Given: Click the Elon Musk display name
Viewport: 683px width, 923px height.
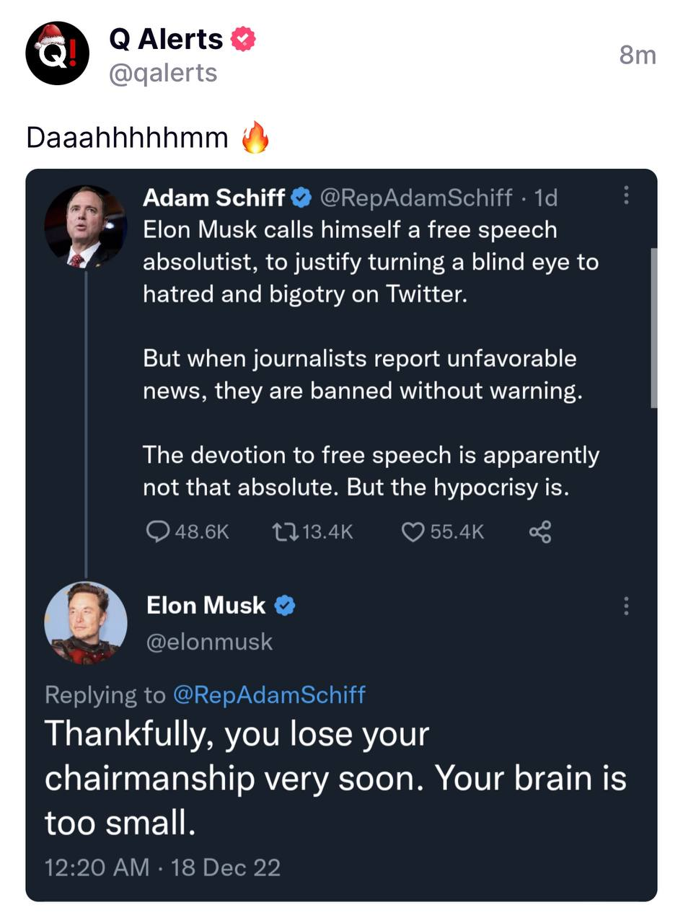Looking at the screenshot, I should pos(206,605).
